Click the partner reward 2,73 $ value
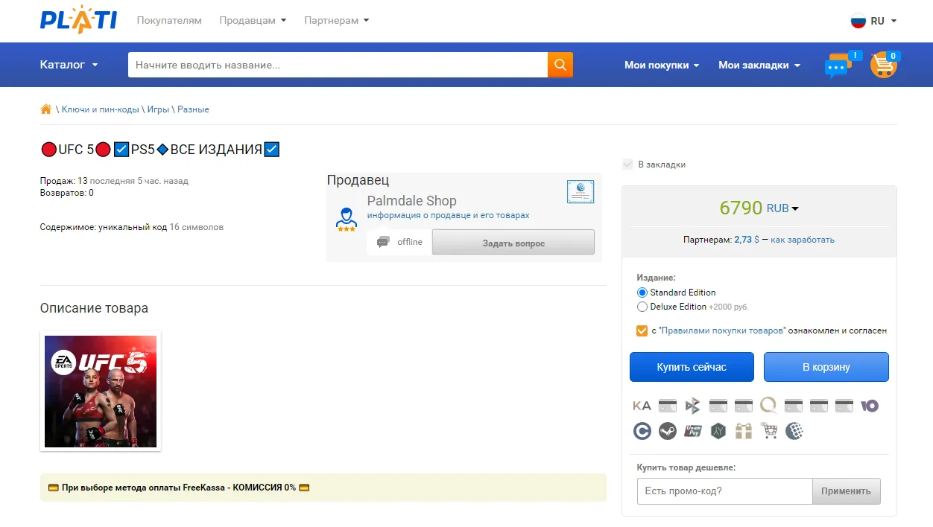Image resolution: width=933 pixels, height=527 pixels. click(747, 240)
